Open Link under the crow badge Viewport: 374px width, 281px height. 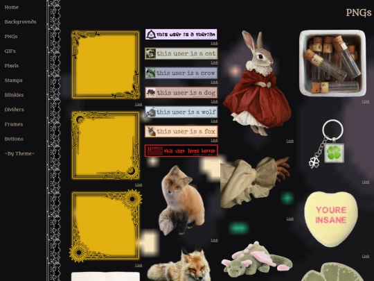(214, 82)
